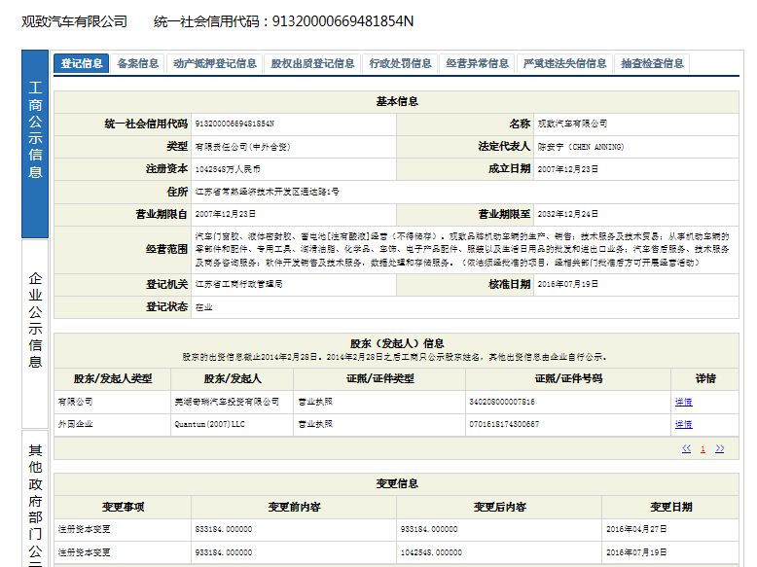The image size is (757, 567).
Task: Open the 动产抵押登记信息 tab
Action: coord(214,63)
